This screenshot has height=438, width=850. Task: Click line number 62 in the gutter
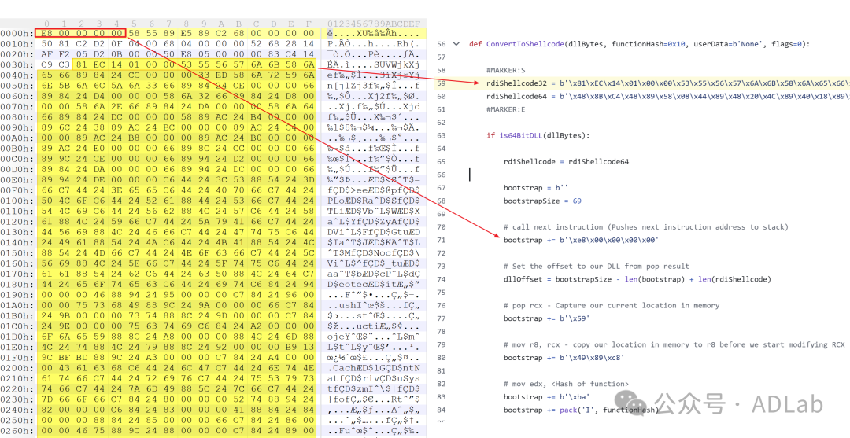[x=441, y=123]
